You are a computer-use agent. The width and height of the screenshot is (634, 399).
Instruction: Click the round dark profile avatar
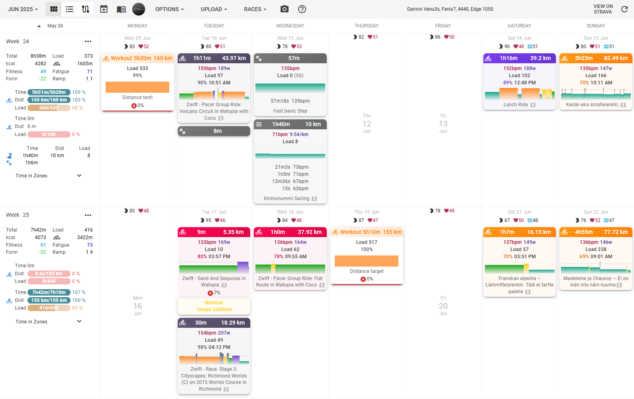click(139, 9)
